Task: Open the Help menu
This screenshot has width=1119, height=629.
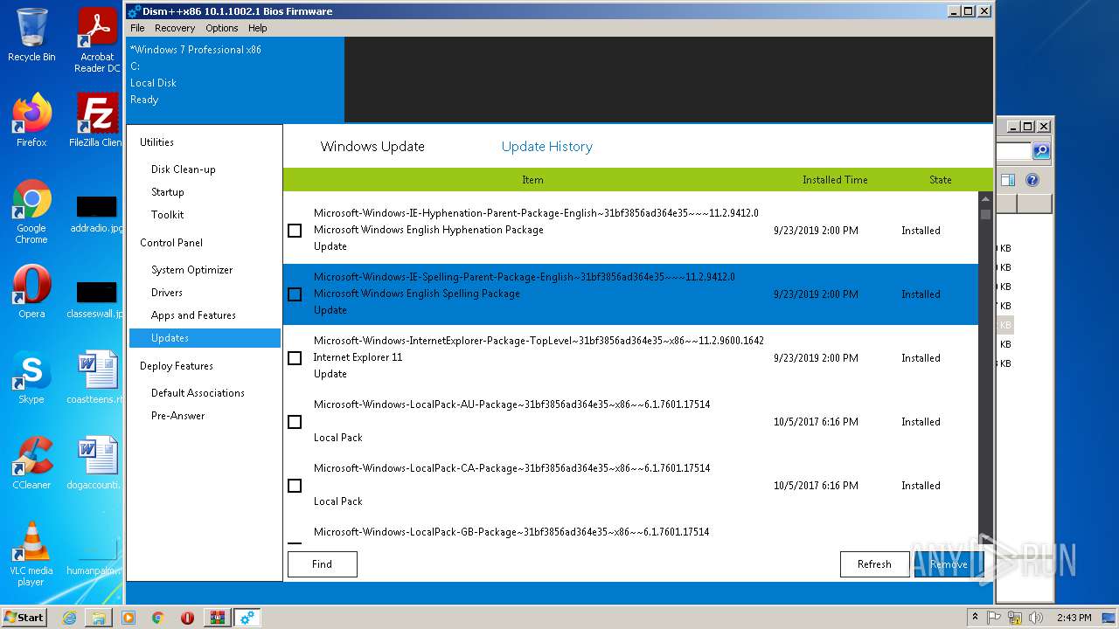Action: click(x=257, y=28)
